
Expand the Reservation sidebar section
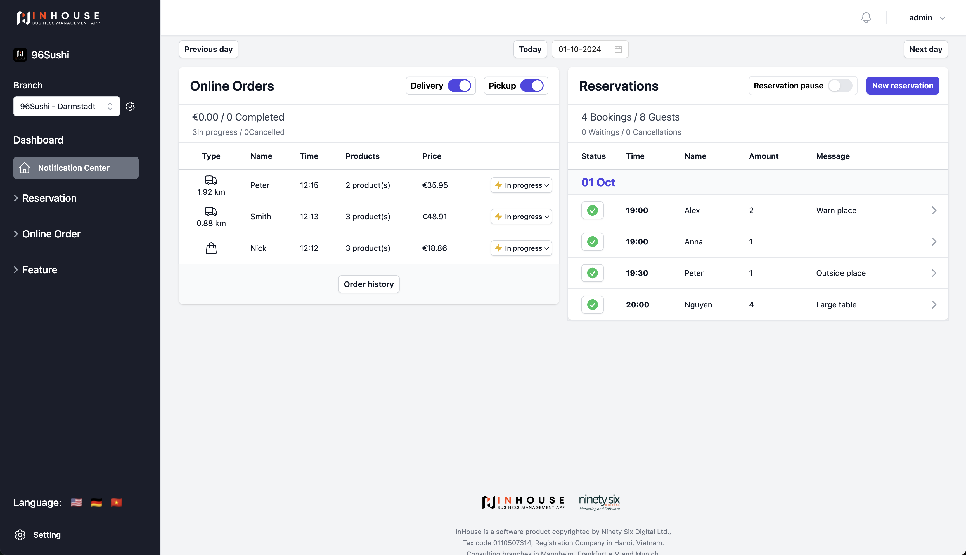click(x=45, y=198)
